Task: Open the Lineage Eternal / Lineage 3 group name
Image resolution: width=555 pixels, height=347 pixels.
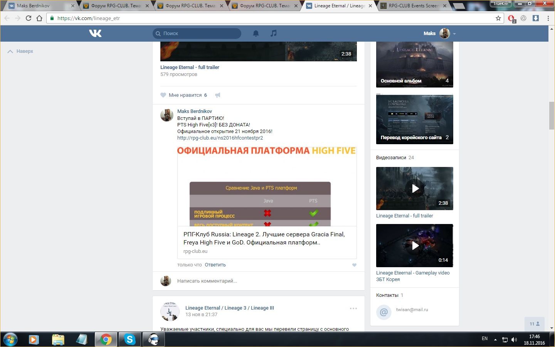Action: (x=230, y=308)
